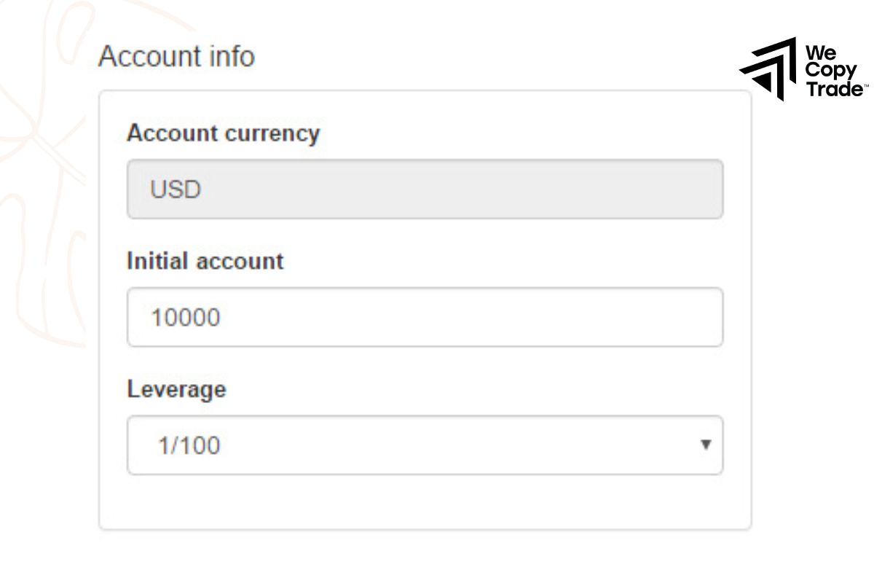Click the greyed-out Account currency field

[x=425, y=189]
